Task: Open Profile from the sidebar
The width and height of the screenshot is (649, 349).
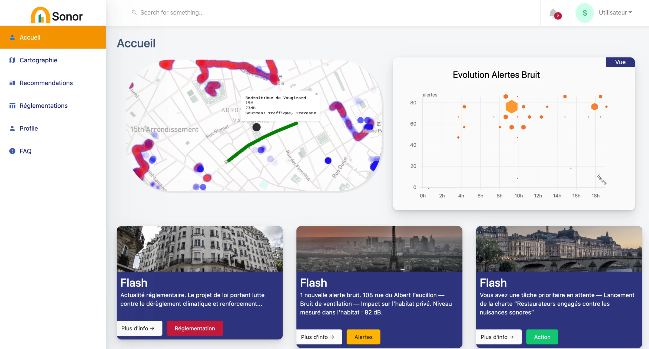Action: coord(53,128)
